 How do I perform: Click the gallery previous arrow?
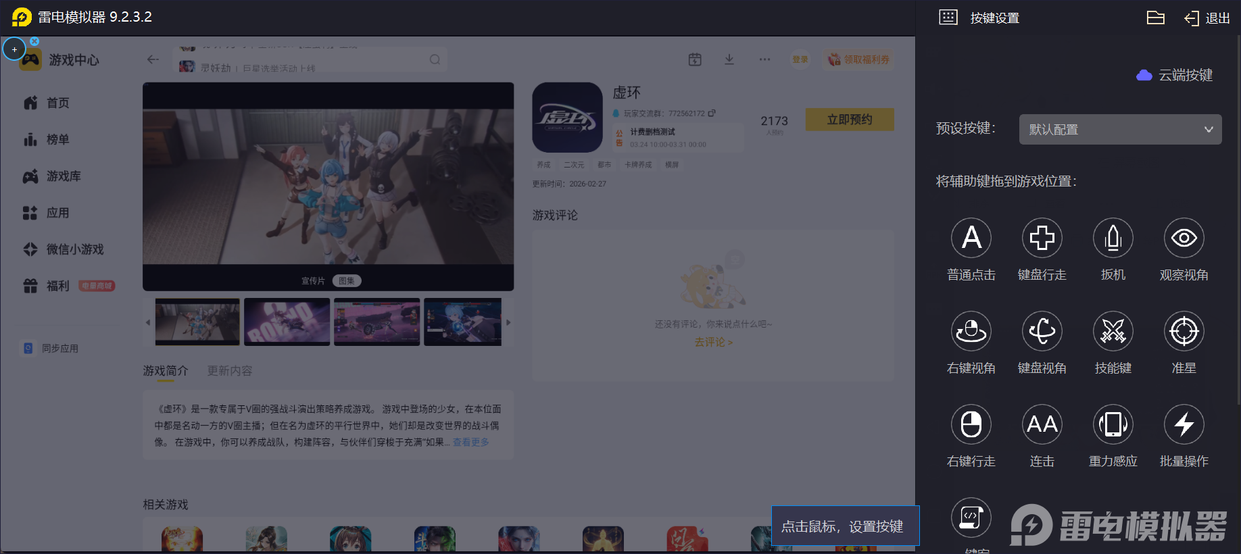(148, 322)
